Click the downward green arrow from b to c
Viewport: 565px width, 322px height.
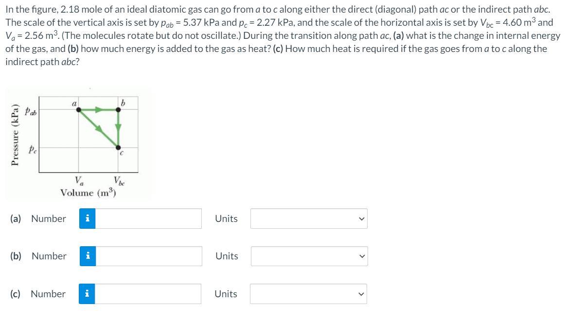[x=118, y=128]
